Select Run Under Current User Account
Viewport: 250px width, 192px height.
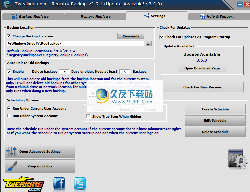pyautogui.click(x=9, y=108)
